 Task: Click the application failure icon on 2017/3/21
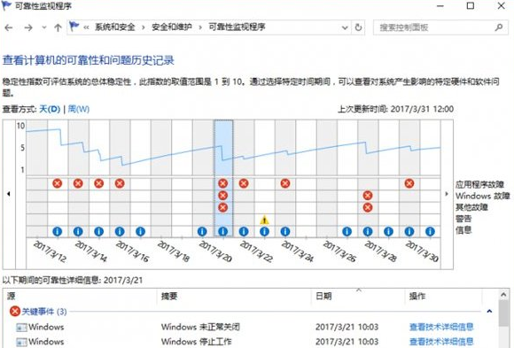(x=223, y=183)
